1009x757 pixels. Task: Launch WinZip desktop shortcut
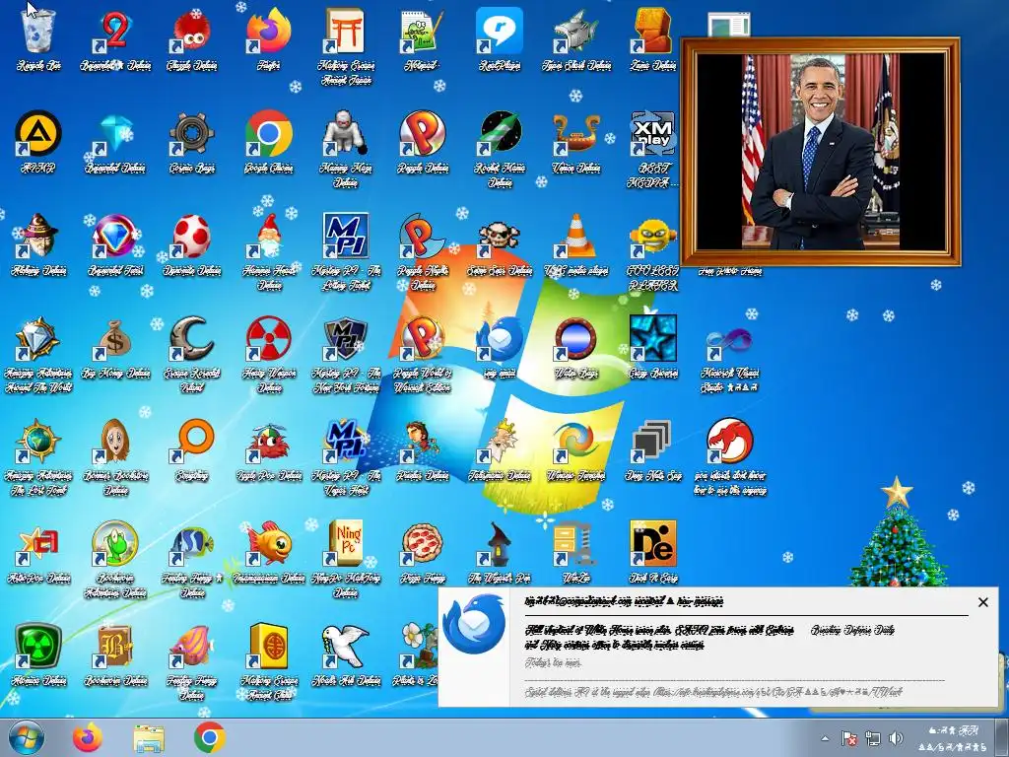pyautogui.click(x=575, y=543)
